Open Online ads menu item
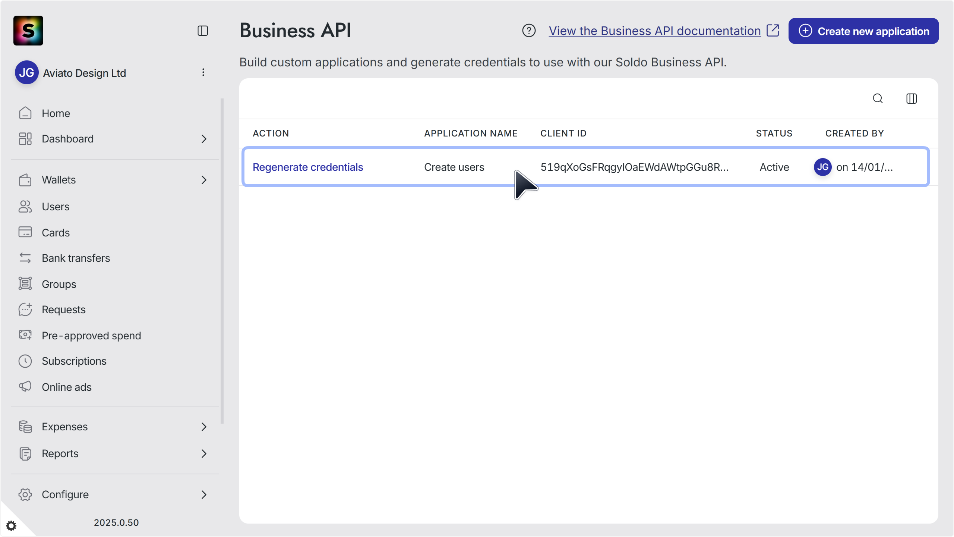This screenshot has height=537, width=954. click(x=67, y=387)
